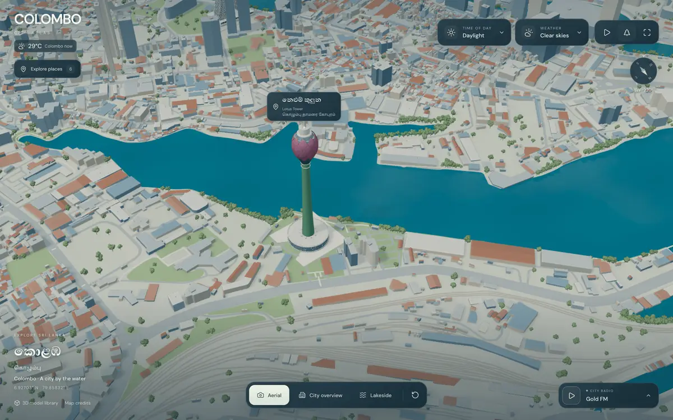Click the camera icon in Aerial tab
Image resolution: width=673 pixels, height=420 pixels.
260,395
